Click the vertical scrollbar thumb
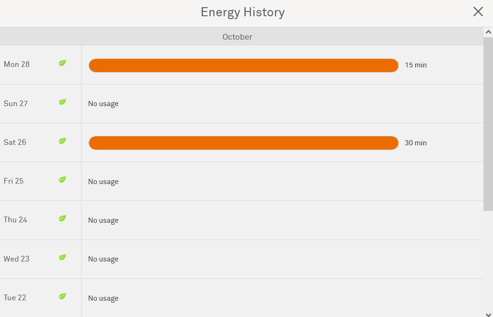Screen dimensions: 493x317 [x=488, y=124]
